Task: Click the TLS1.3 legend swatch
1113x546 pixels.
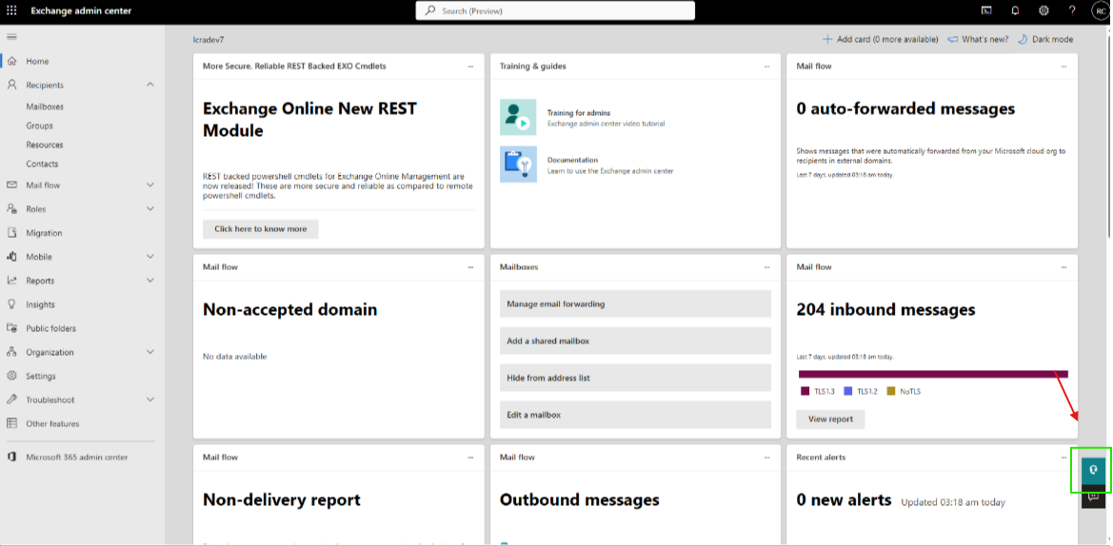Action: (805, 391)
